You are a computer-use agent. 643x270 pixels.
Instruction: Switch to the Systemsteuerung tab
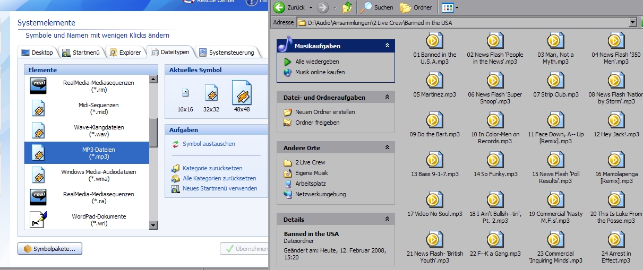pos(227,53)
